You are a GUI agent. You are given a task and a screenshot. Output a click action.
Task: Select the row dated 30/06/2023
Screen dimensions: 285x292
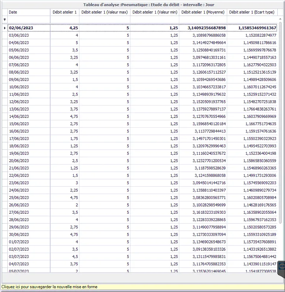point(29,234)
